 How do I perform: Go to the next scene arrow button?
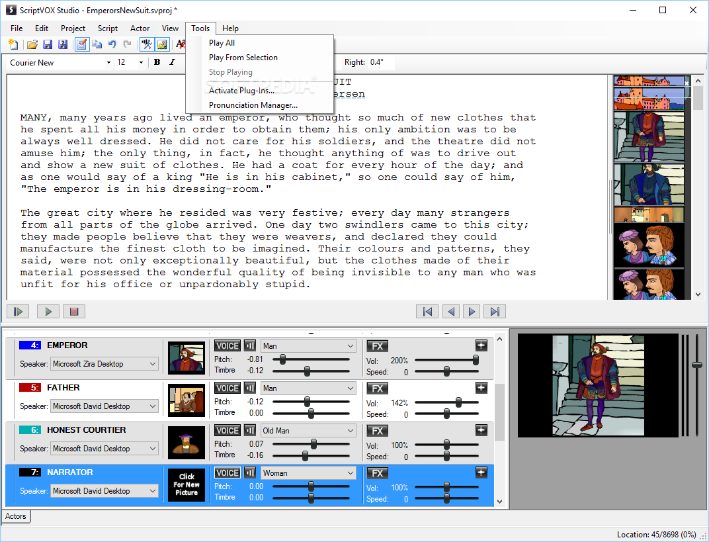point(472,311)
